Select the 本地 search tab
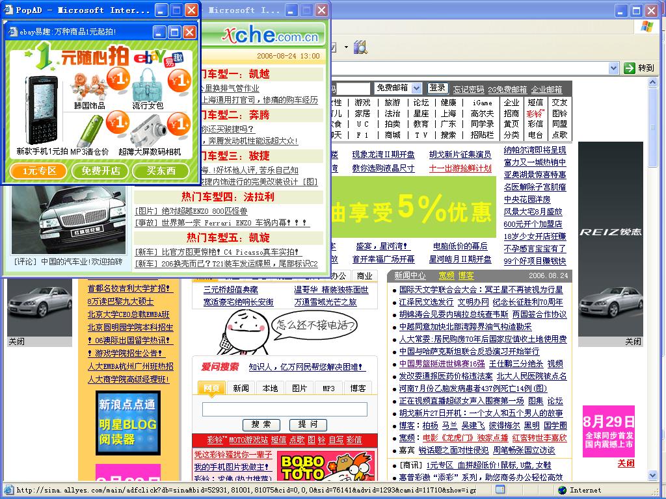Image resolution: width=666 pixels, height=499 pixels. (270, 389)
